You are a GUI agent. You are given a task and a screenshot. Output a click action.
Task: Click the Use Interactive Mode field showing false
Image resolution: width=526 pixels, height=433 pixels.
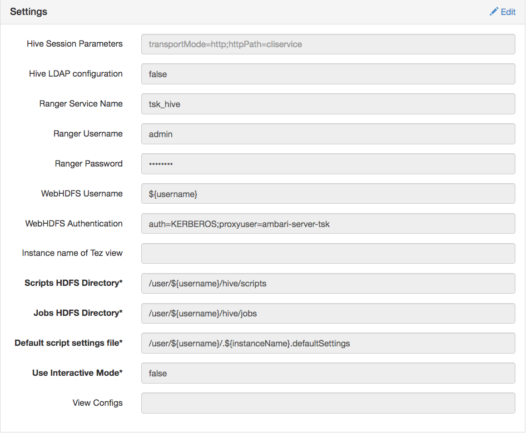coord(328,372)
